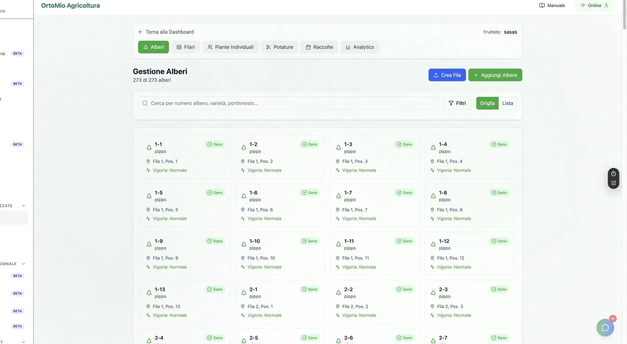This screenshot has height=344, width=627.
Task: Click the list icon below the timer
Action: click(614, 183)
